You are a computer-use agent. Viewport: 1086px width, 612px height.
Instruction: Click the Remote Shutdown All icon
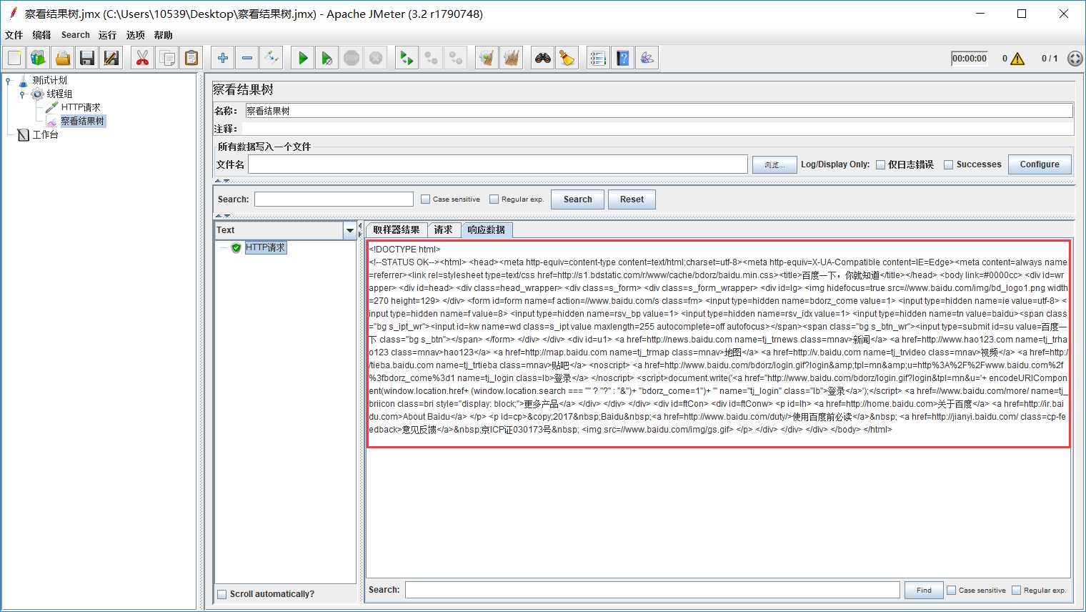coord(456,58)
